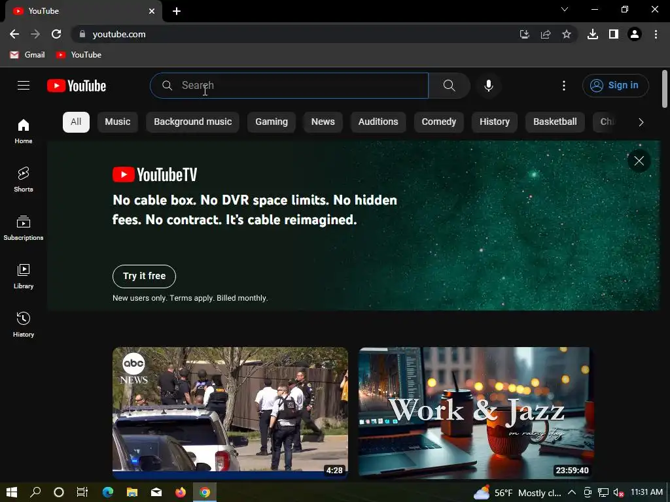Open Windows Start menu
670x502 pixels.
coord(12,492)
